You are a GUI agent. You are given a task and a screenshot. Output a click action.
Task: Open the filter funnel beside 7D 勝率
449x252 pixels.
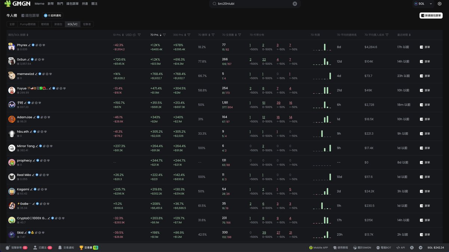tap(213, 35)
